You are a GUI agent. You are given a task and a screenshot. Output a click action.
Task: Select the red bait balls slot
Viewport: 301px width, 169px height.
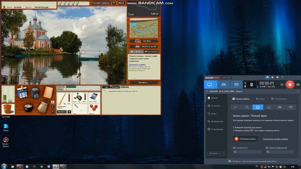(94, 109)
